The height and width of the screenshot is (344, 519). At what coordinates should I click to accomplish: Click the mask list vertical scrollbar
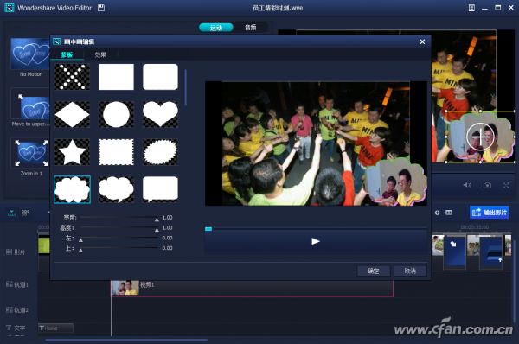[186, 87]
